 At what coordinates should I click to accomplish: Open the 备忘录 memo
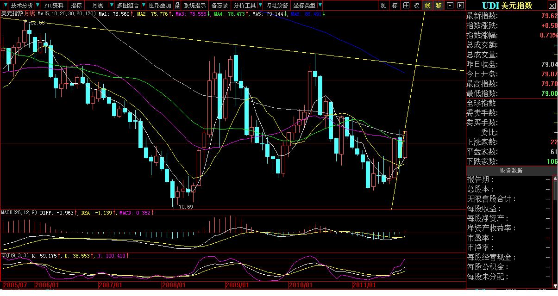[x=219, y=6]
